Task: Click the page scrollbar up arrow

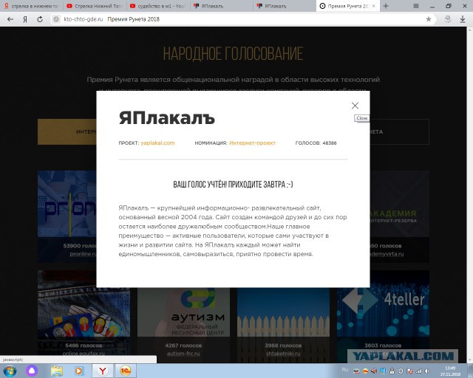Action: pos(470,30)
